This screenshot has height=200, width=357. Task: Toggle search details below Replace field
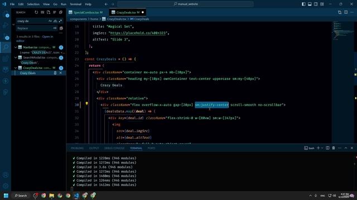pyautogui.click(x=61, y=33)
